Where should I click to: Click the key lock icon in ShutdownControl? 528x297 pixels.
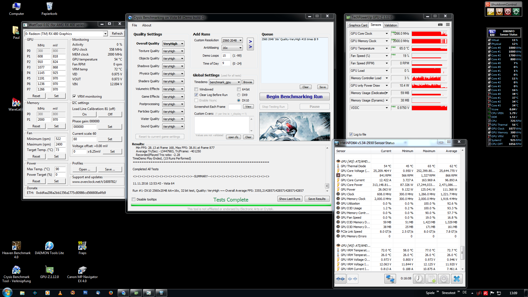491,12
